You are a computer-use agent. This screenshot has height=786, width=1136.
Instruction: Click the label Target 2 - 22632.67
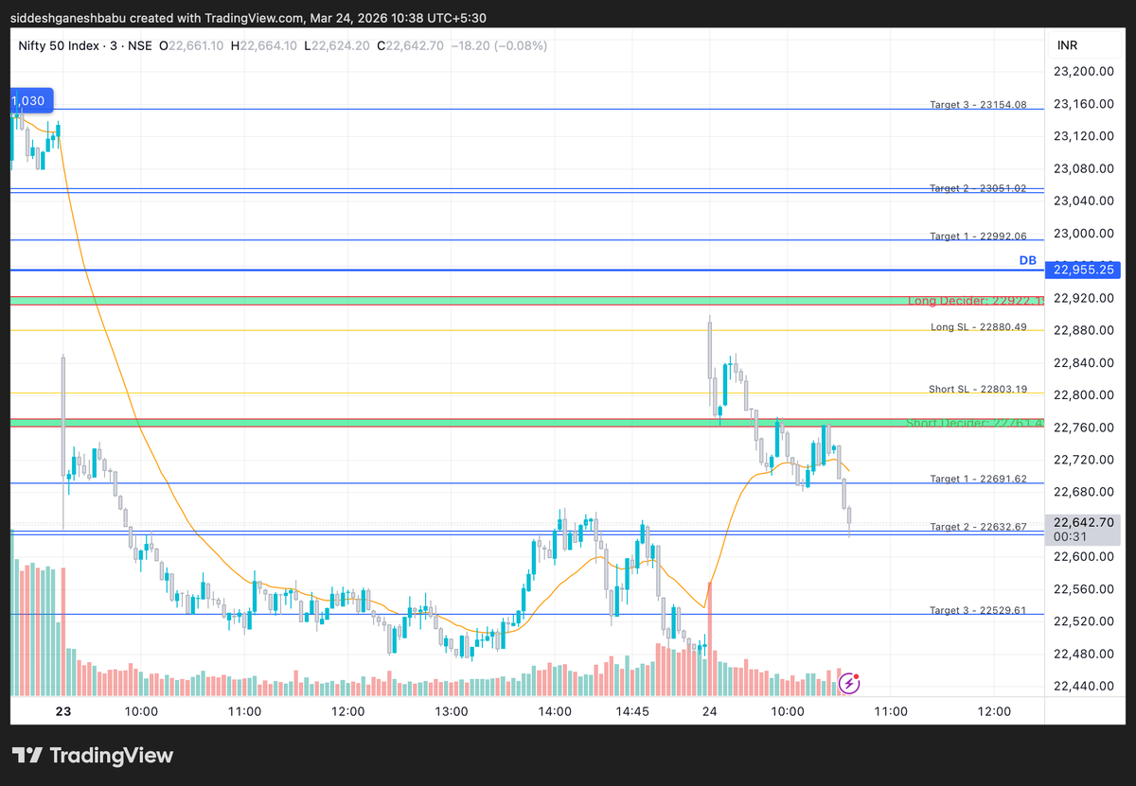pyautogui.click(x=978, y=527)
